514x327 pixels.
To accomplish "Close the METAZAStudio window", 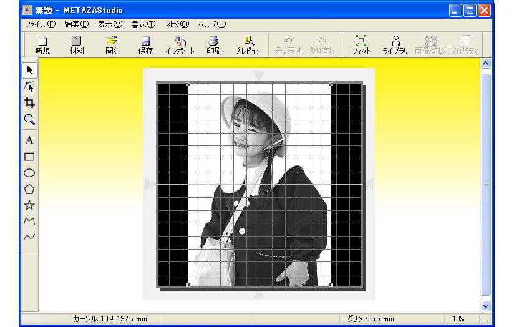I will (x=484, y=11).
